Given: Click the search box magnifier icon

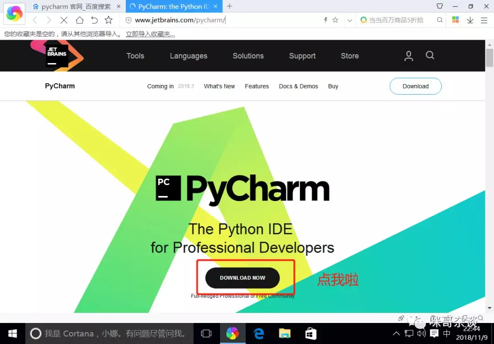Looking at the screenshot, I should pyautogui.click(x=440, y=20).
